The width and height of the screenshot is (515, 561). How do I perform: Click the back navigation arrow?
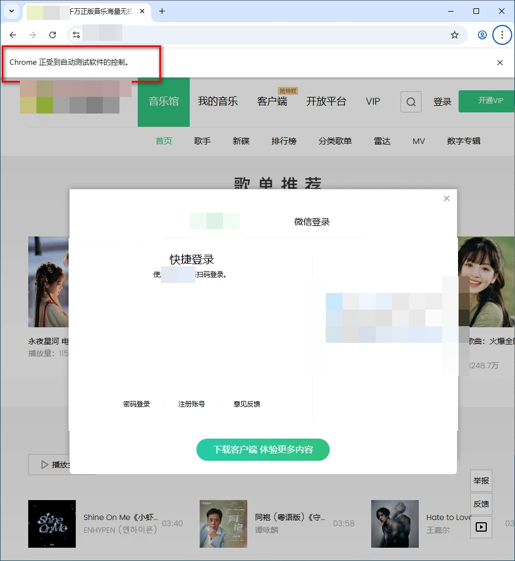pyautogui.click(x=13, y=35)
